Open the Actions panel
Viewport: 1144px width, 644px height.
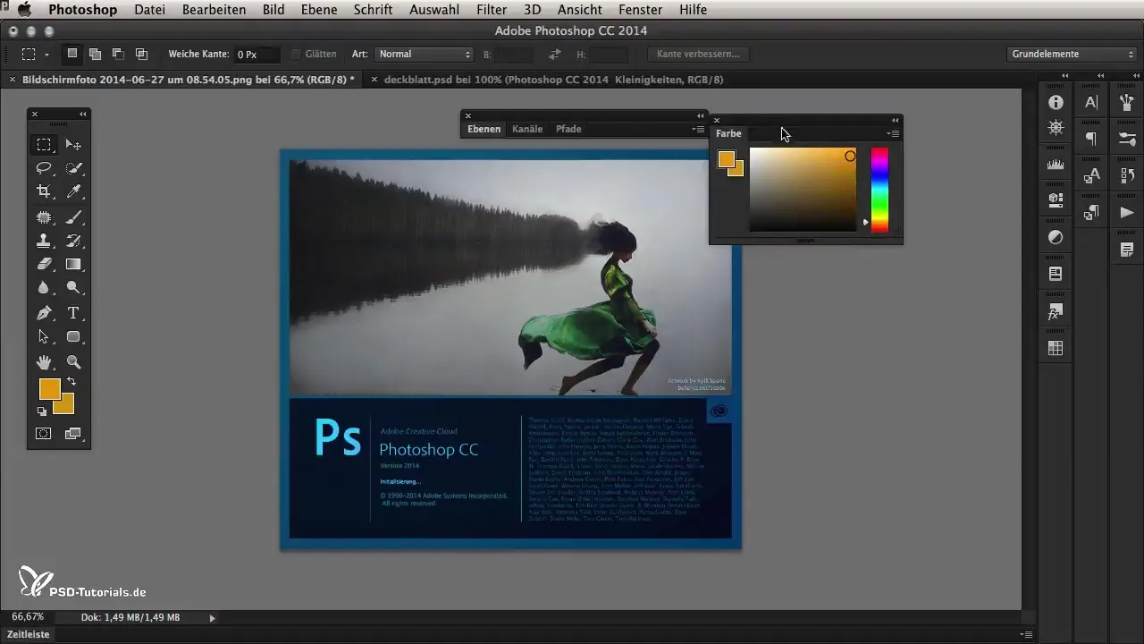coord(1127,212)
